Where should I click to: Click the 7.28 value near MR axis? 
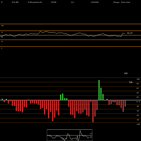pyautogui.click(x=131, y=82)
